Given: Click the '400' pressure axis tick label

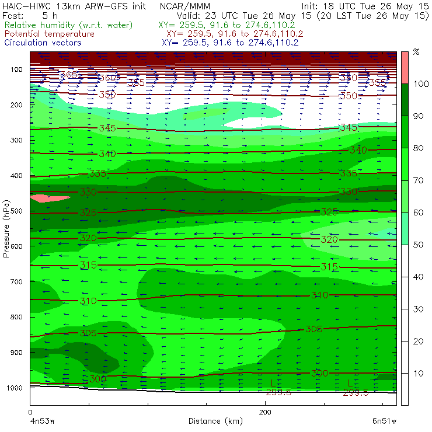Looking at the screenshot, I should point(16,176).
